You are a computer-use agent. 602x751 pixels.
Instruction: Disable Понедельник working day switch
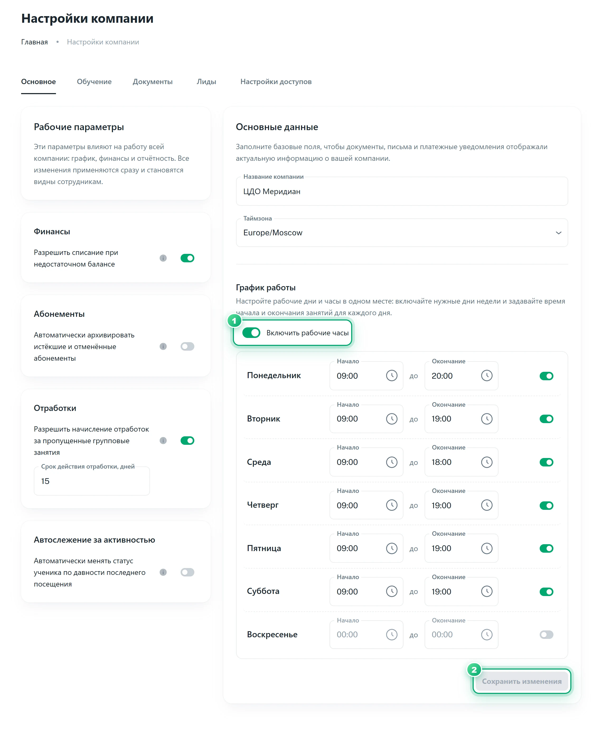546,376
